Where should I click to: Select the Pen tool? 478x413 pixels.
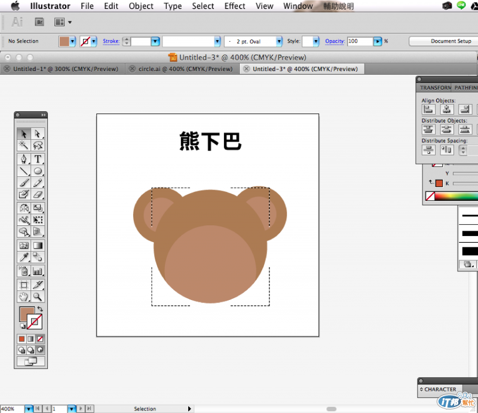tap(24, 159)
